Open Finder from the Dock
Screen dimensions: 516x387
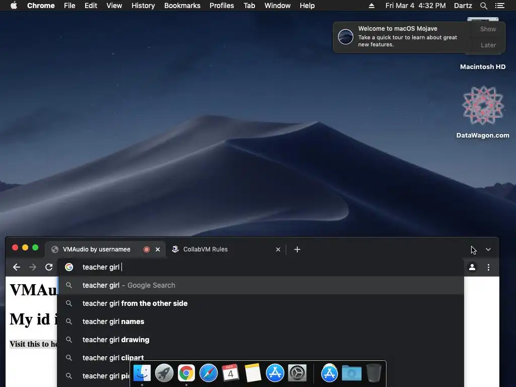click(142, 373)
